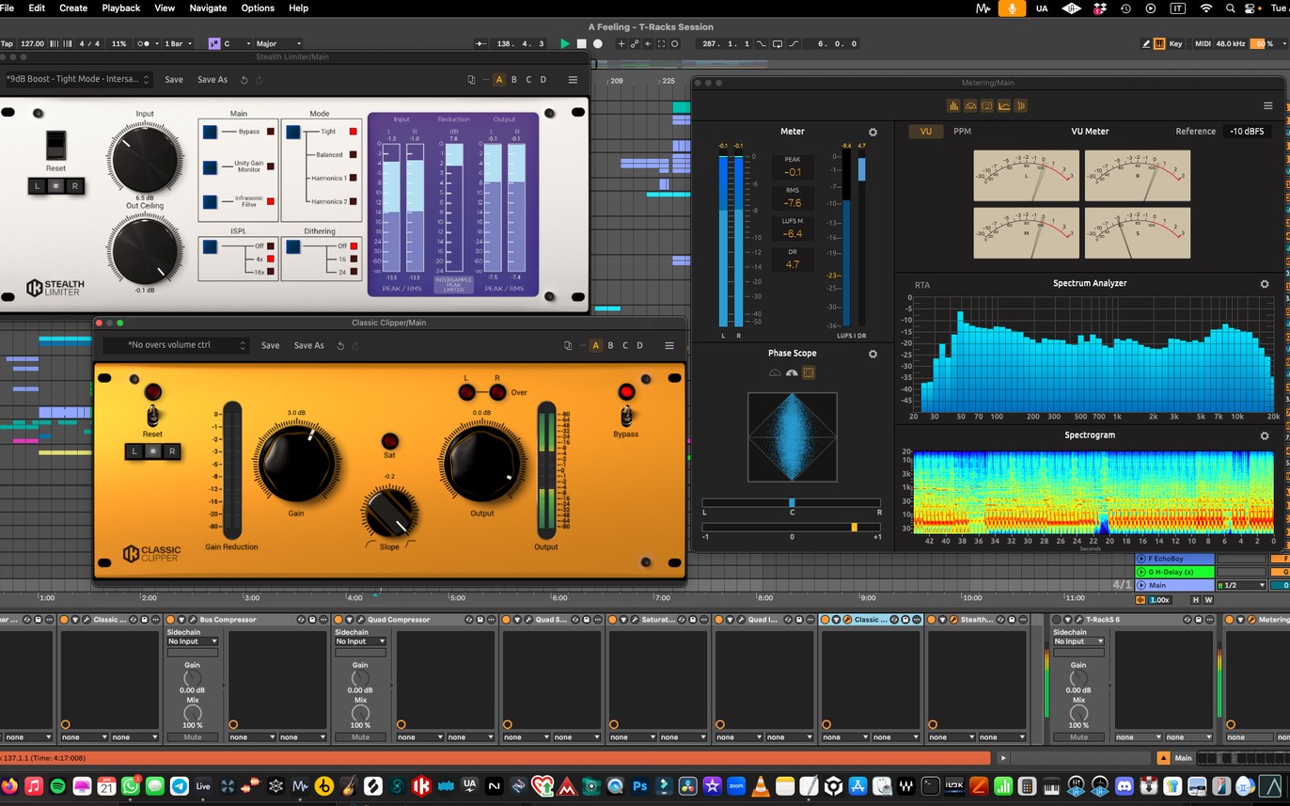Open Quad Compressor Sidechain No Input dropdown
Image resolution: width=1290 pixels, height=806 pixels.
point(361,641)
